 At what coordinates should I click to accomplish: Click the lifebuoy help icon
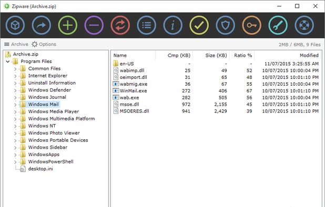[x=304, y=25]
